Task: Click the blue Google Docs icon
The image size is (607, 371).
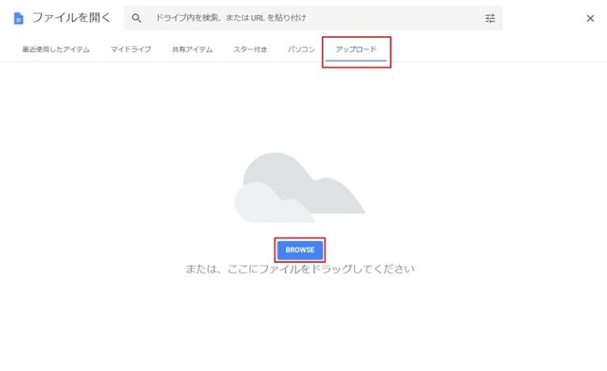Action: point(18,18)
